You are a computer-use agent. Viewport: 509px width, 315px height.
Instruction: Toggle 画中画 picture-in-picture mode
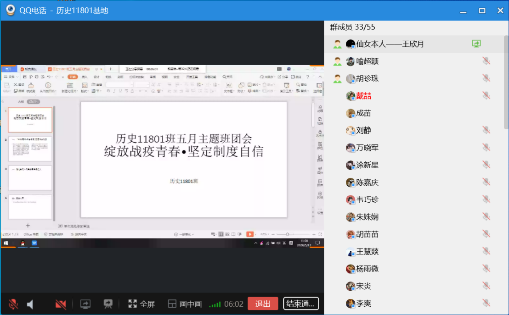click(185, 304)
